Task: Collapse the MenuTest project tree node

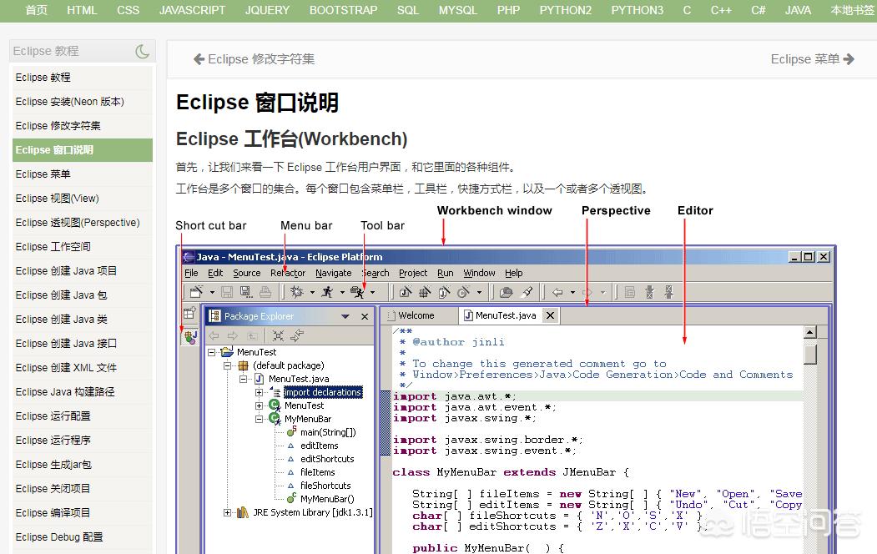Action: 211,352
